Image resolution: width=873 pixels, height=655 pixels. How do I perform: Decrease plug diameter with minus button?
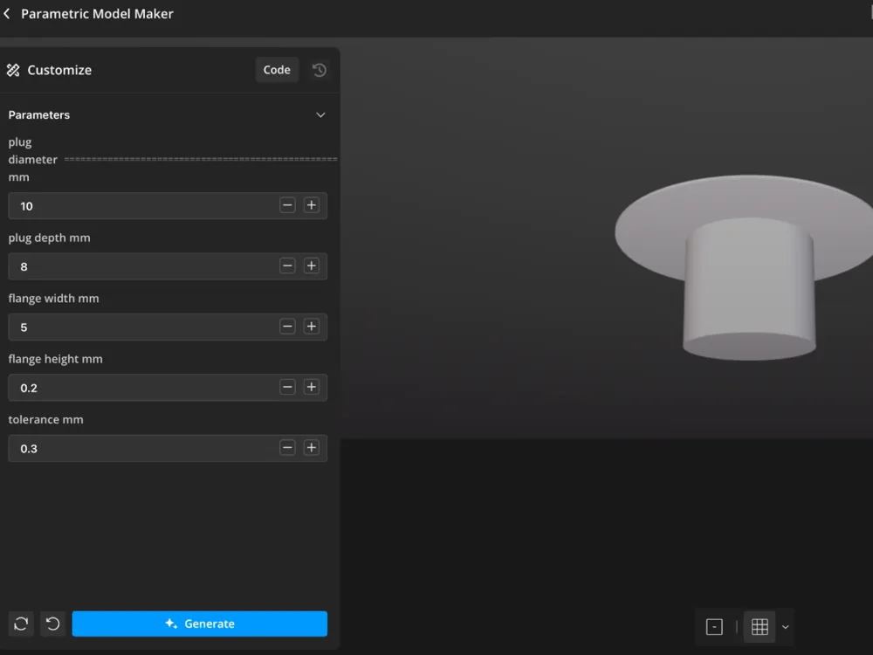point(287,205)
